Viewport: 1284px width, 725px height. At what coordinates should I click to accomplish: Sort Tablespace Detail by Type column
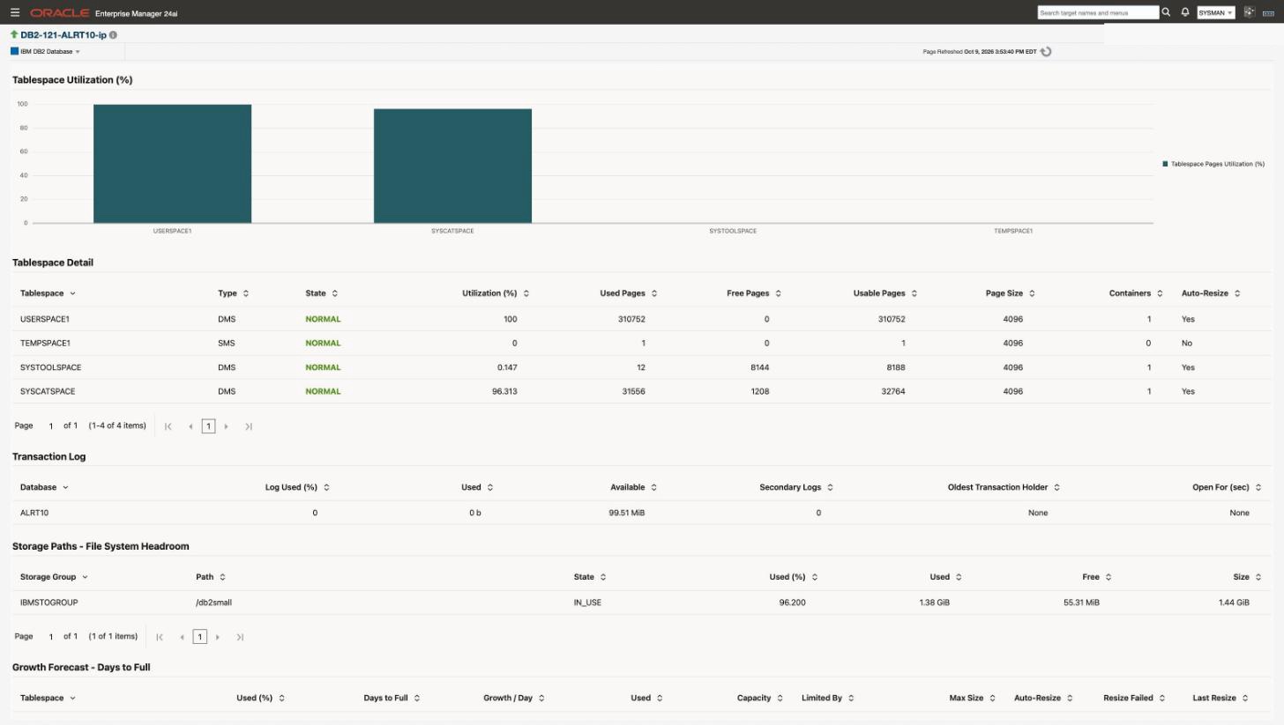(246, 293)
